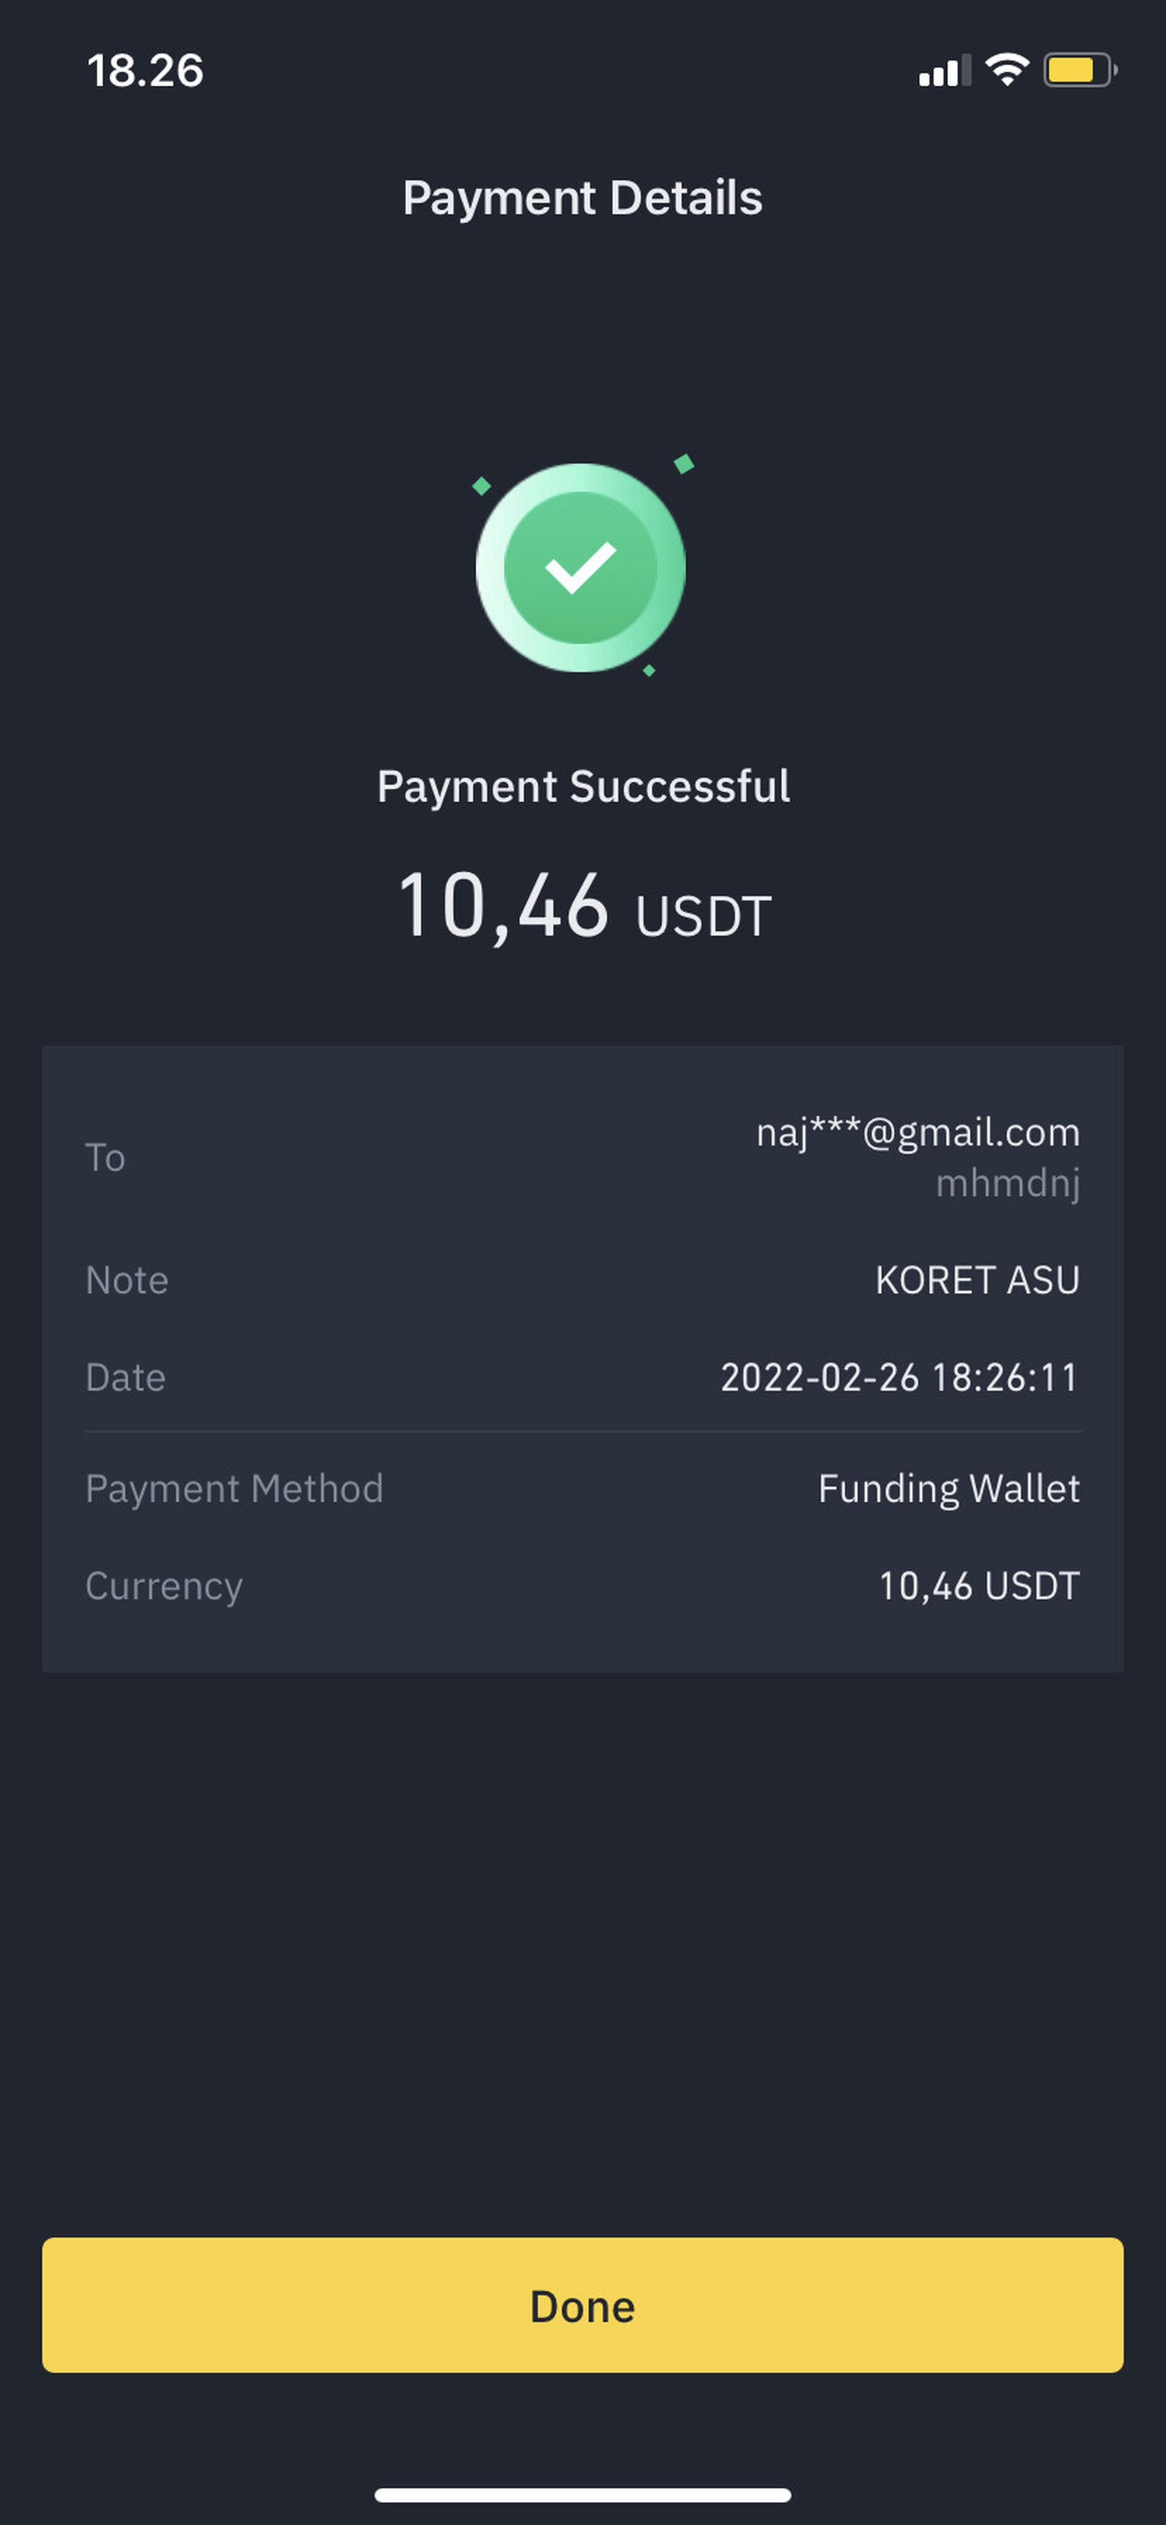Tap the date value 2022-02-26 18:26:11
The height and width of the screenshot is (2525, 1166).
tap(898, 1377)
